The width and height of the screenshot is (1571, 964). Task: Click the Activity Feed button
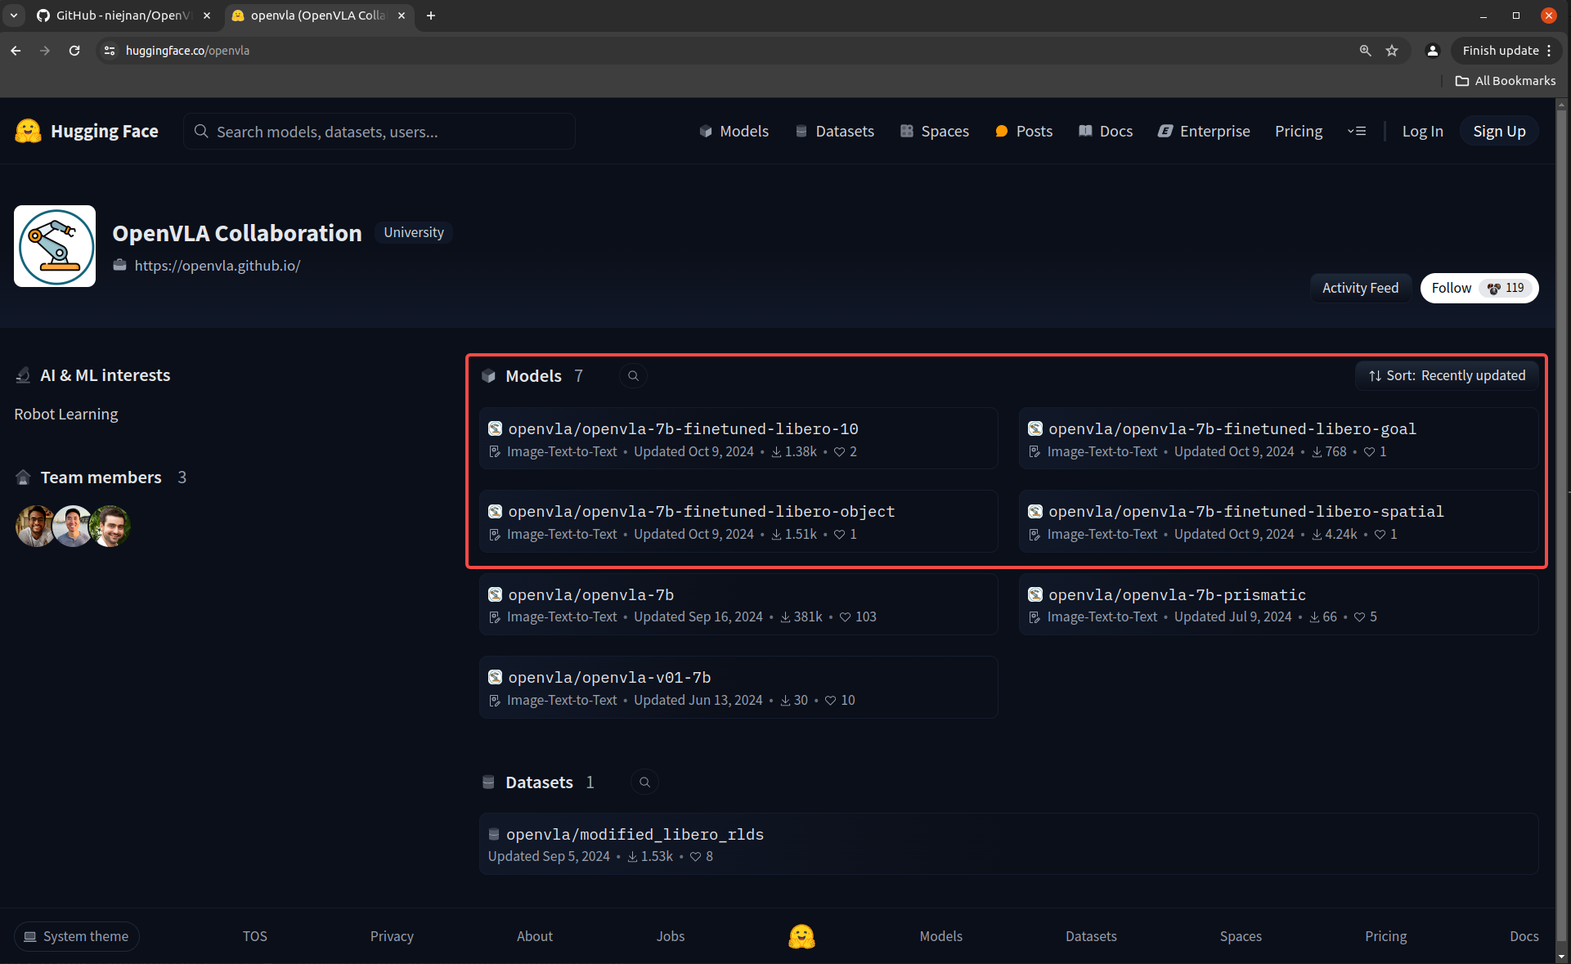1360,288
